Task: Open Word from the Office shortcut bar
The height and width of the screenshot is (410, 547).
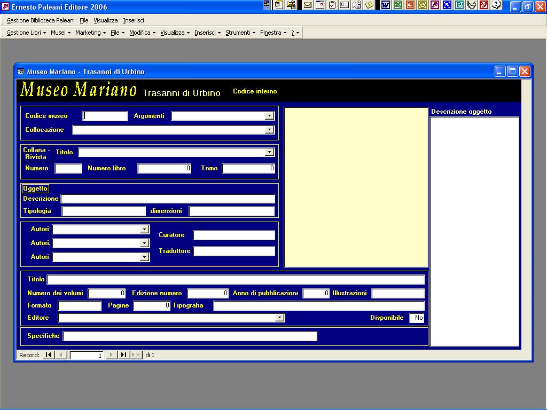Action: 385,5
